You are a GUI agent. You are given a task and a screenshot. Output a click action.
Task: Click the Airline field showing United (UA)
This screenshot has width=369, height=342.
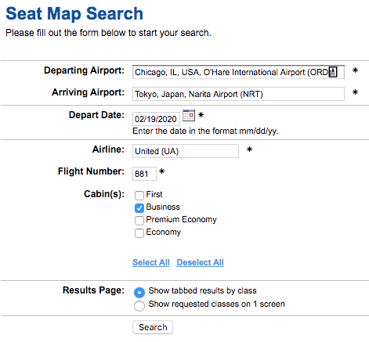click(186, 151)
